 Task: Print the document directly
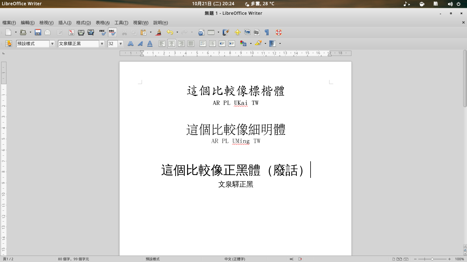[81, 32]
